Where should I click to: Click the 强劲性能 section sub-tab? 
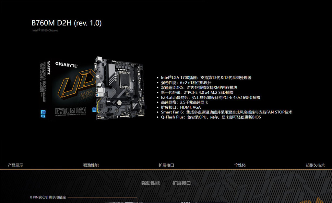[150, 183]
